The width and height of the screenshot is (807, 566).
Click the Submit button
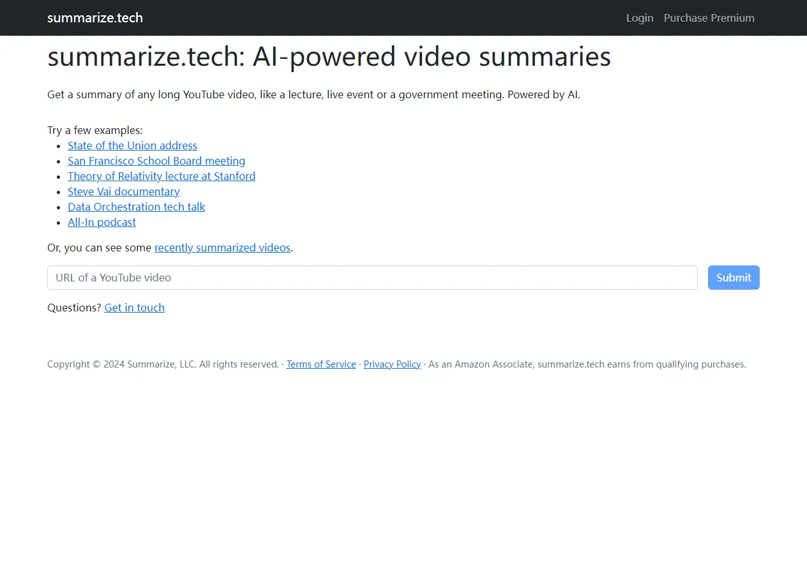pyautogui.click(x=734, y=278)
